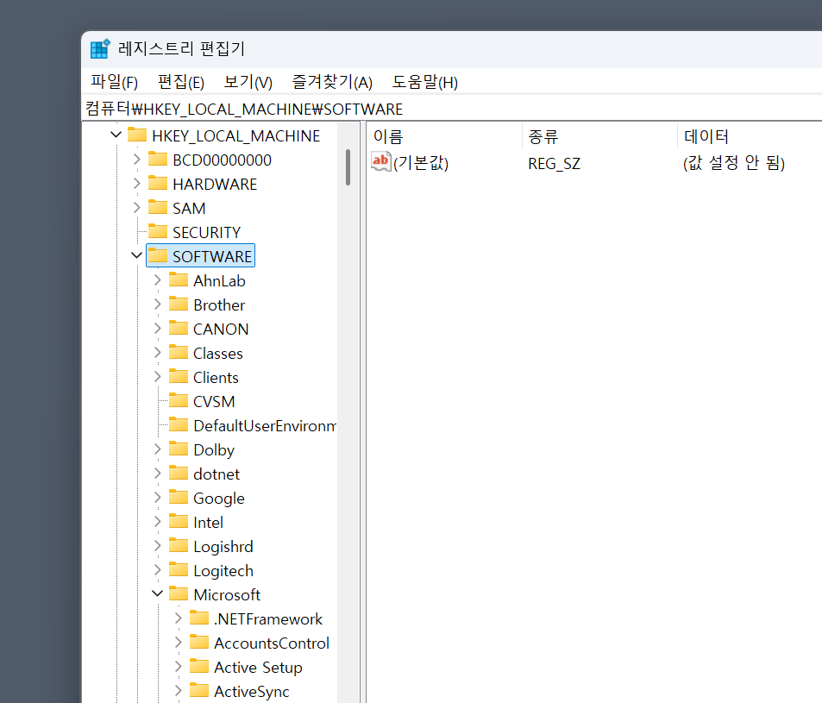The image size is (822, 703).
Task: Select the (기본값) value name
Action: tap(420, 163)
